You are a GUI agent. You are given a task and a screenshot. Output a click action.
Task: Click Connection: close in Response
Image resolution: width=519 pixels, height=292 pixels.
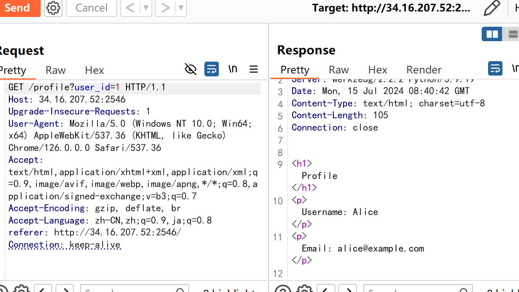[x=335, y=127]
